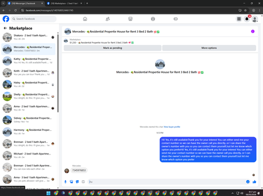Choose a GIF from composer

coord(83,182)
